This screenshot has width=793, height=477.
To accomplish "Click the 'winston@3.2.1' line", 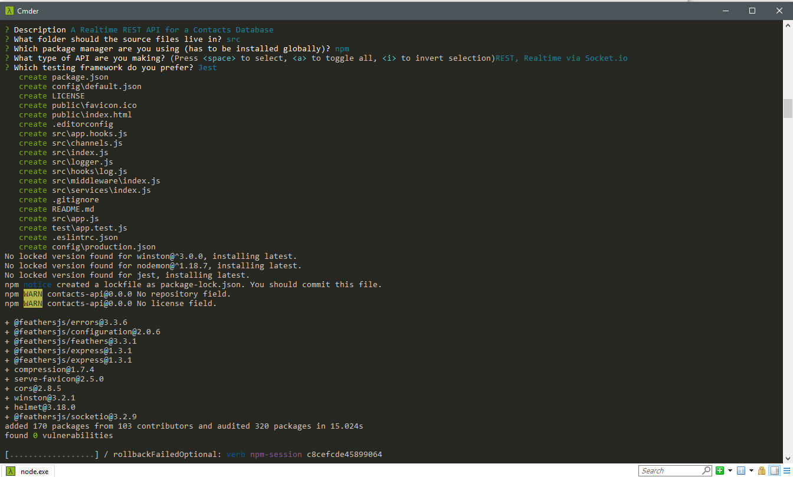I will 40,398.
